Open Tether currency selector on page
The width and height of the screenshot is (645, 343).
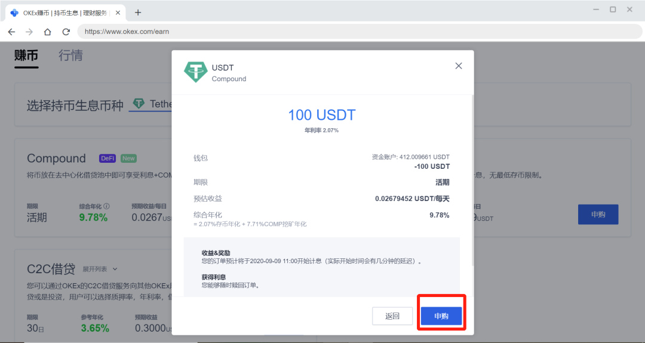coord(151,104)
